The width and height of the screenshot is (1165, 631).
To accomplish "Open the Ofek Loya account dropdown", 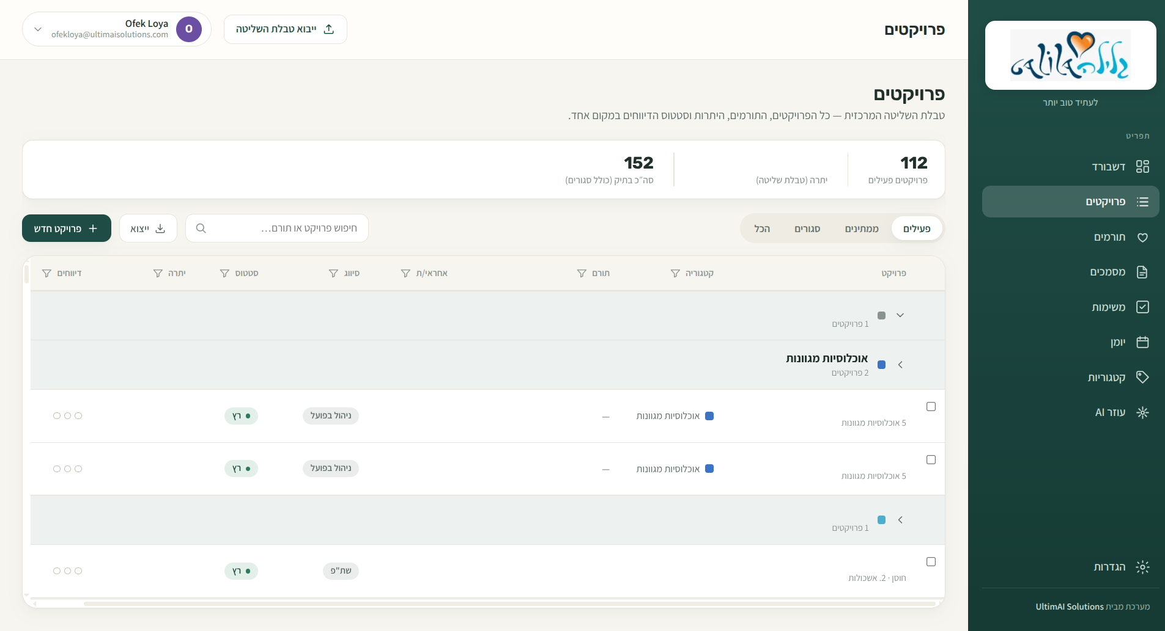I will click(x=117, y=29).
